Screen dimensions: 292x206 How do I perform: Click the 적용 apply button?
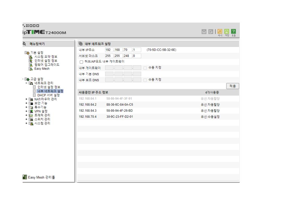(x=233, y=86)
